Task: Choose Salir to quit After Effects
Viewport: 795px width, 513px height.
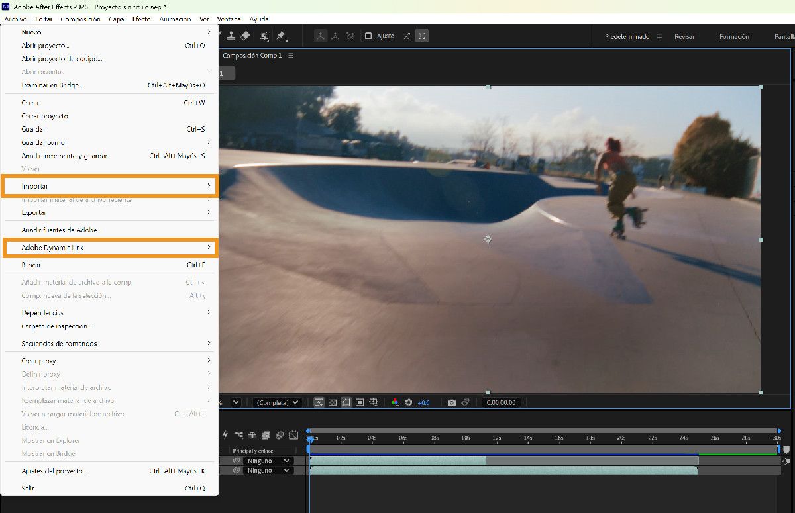Action: pos(110,488)
